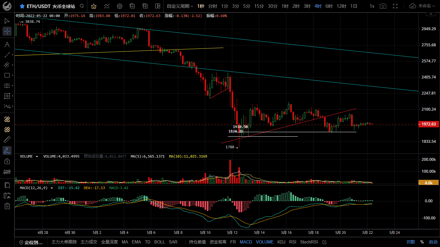
Task: Expand the horizontal lines tool submenu arrow
Action: pos(13,86)
